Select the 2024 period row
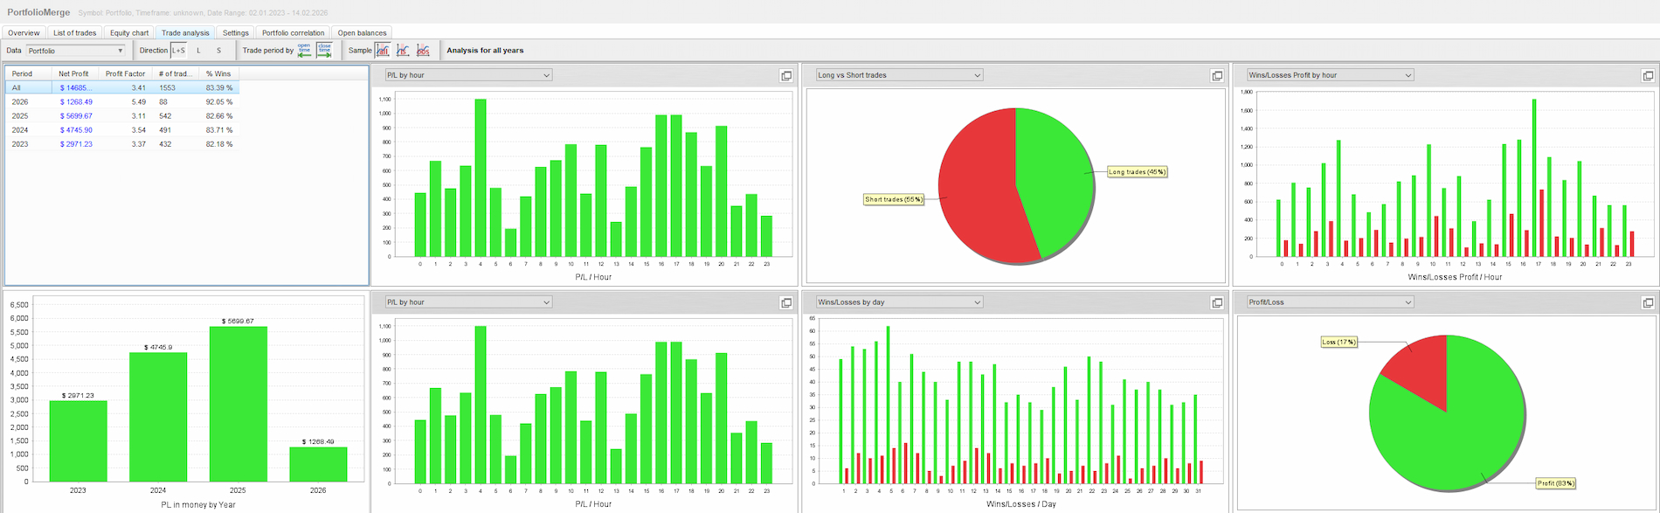The width and height of the screenshot is (1660, 513). click(122, 129)
